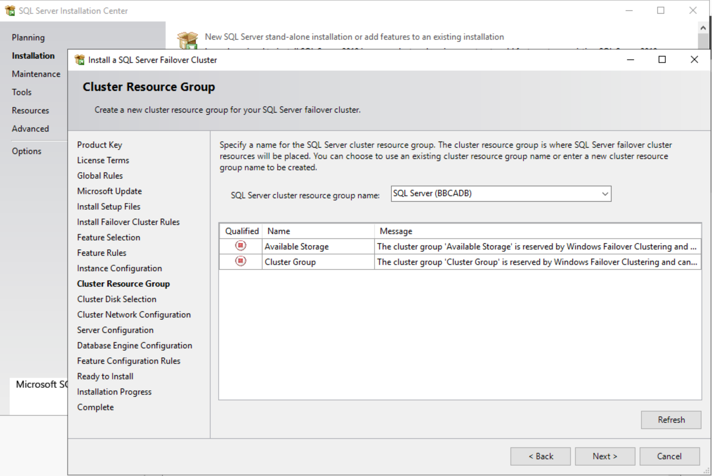Maximize the SQL Server Installation Center window
The image size is (712, 476).
click(x=661, y=11)
